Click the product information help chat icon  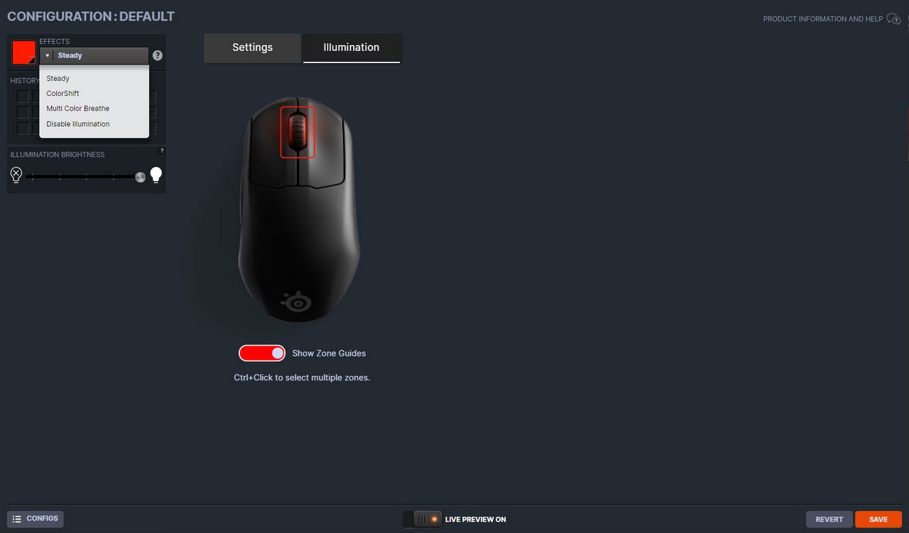[893, 19]
